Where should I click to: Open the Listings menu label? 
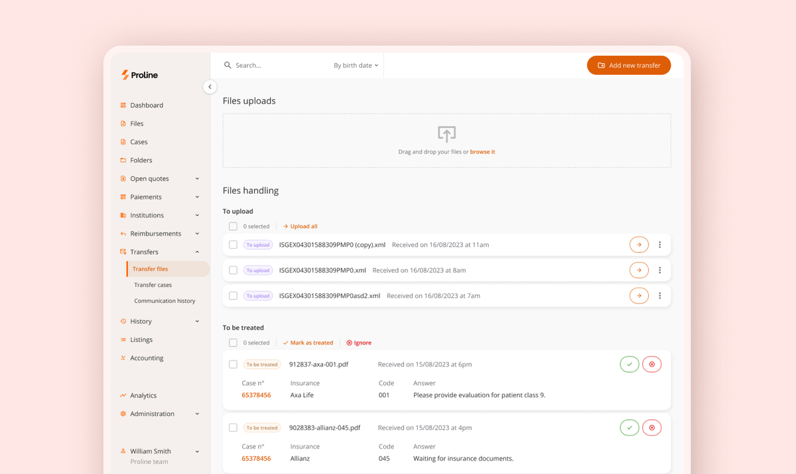click(141, 339)
